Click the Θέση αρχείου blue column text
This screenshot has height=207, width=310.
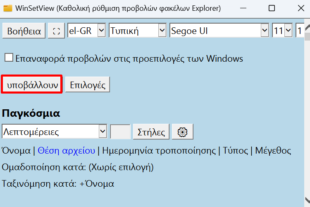(66, 151)
